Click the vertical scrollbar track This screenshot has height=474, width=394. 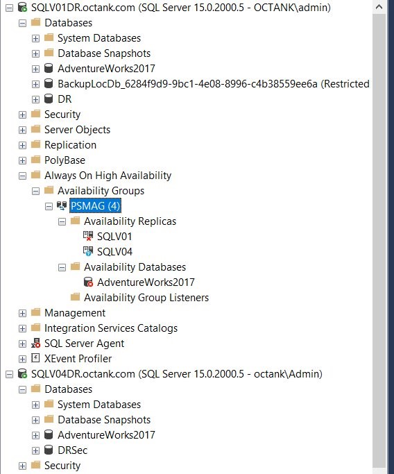pos(379,242)
